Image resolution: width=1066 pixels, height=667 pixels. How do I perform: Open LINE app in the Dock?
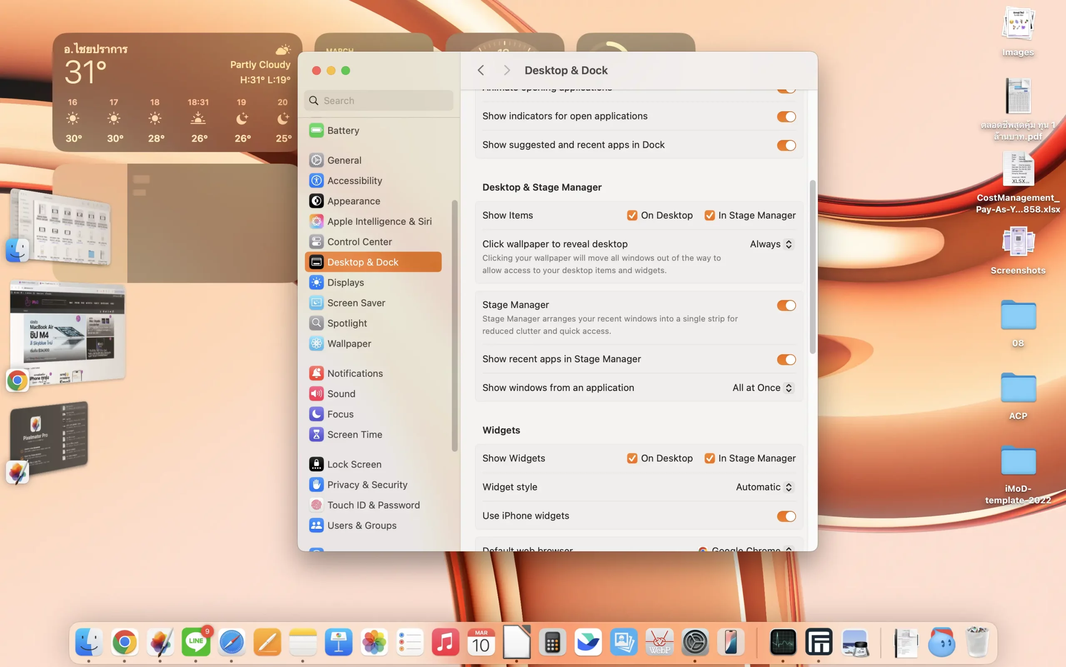[195, 642]
